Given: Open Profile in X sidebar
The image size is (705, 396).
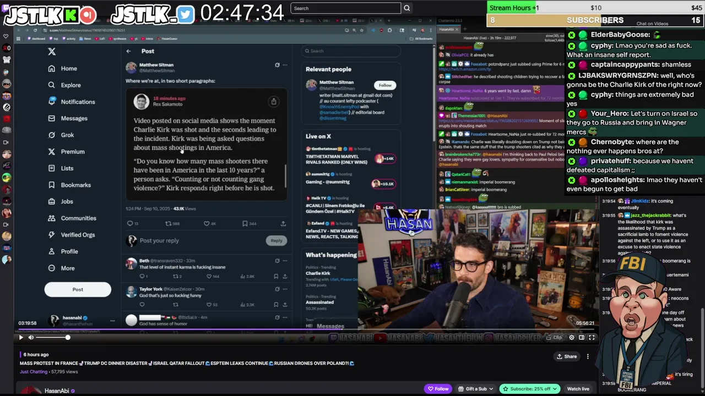Looking at the screenshot, I should pos(63,251).
